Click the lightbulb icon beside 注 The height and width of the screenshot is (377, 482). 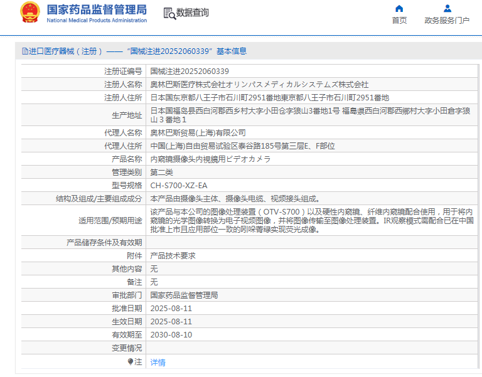tap(131, 362)
